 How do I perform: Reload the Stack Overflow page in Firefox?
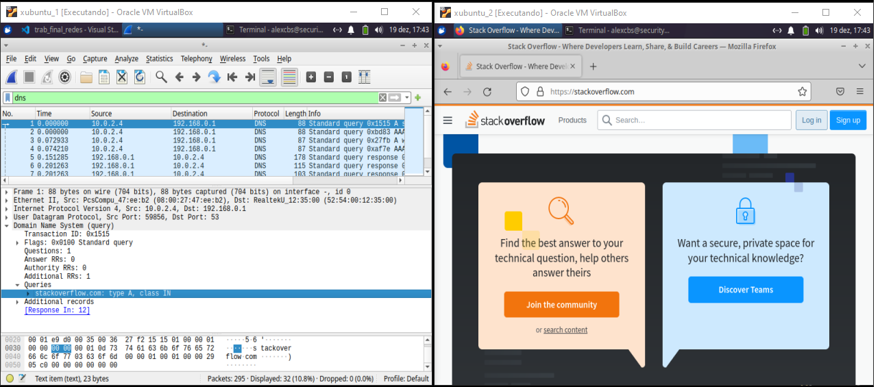487,92
